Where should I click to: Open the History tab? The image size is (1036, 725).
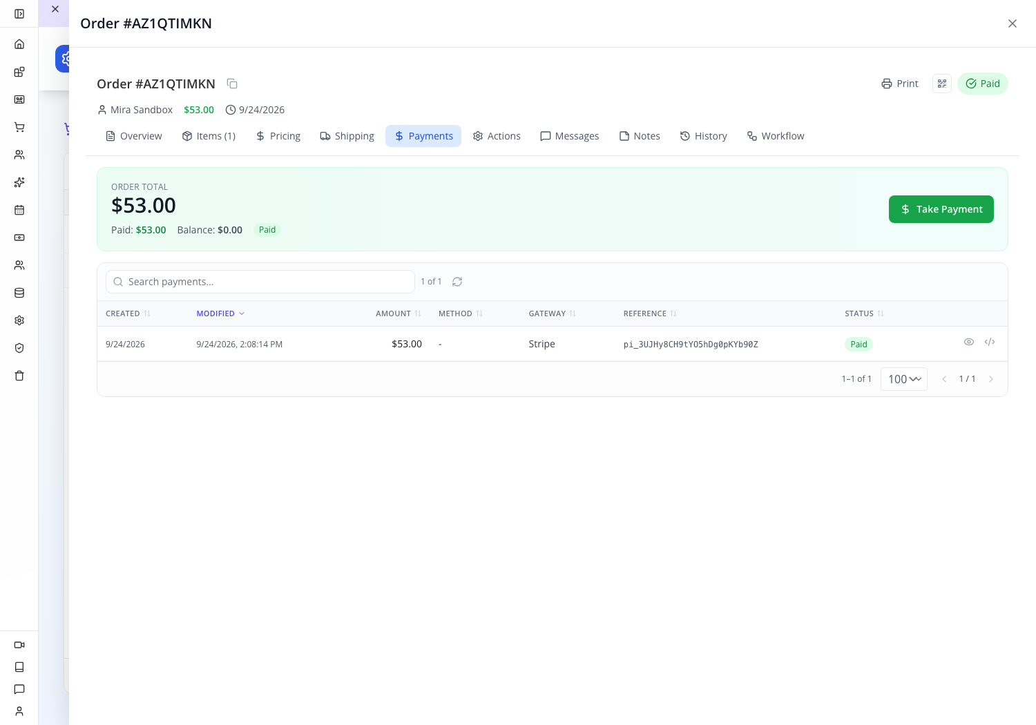[704, 136]
